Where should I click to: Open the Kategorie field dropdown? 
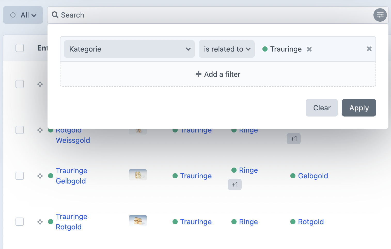[x=129, y=49]
